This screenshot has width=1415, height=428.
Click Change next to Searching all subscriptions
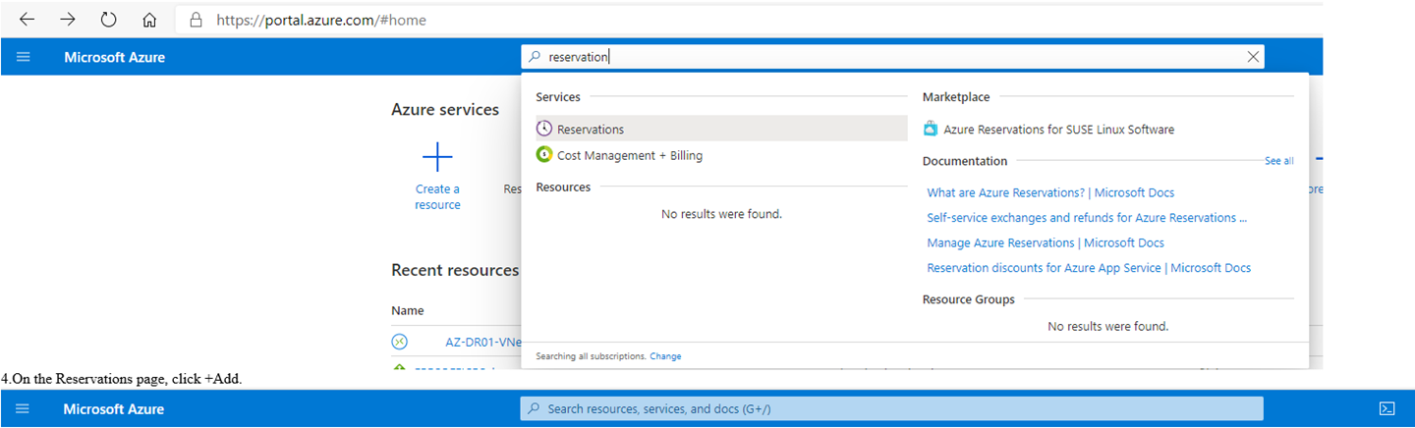click(665, 356)
